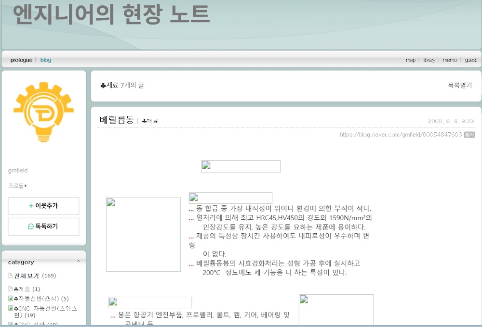This screenshot has height=327, width=482.
Task: Open the 전체보기 (169) category
Action: tap(35, 276)
